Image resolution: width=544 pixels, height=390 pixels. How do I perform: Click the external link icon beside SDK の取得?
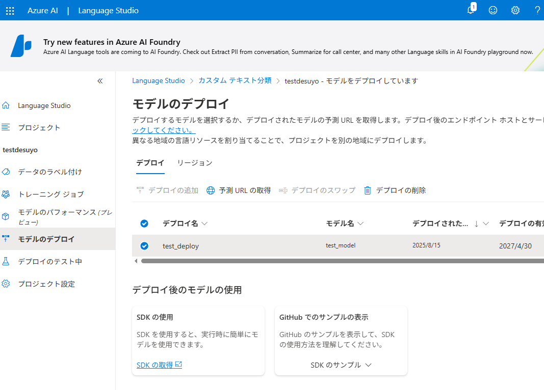178,365
